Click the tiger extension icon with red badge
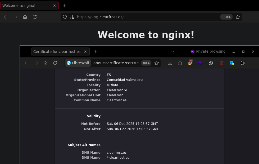 pos(190,63)
